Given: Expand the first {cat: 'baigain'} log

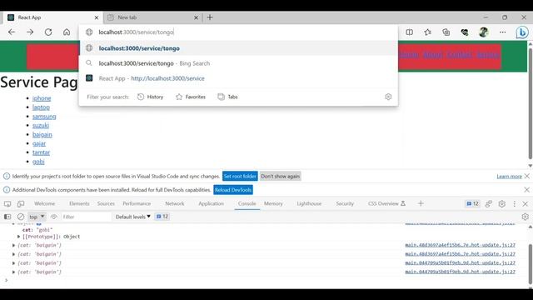Looking at the screenshot, I should coord(14,245).
